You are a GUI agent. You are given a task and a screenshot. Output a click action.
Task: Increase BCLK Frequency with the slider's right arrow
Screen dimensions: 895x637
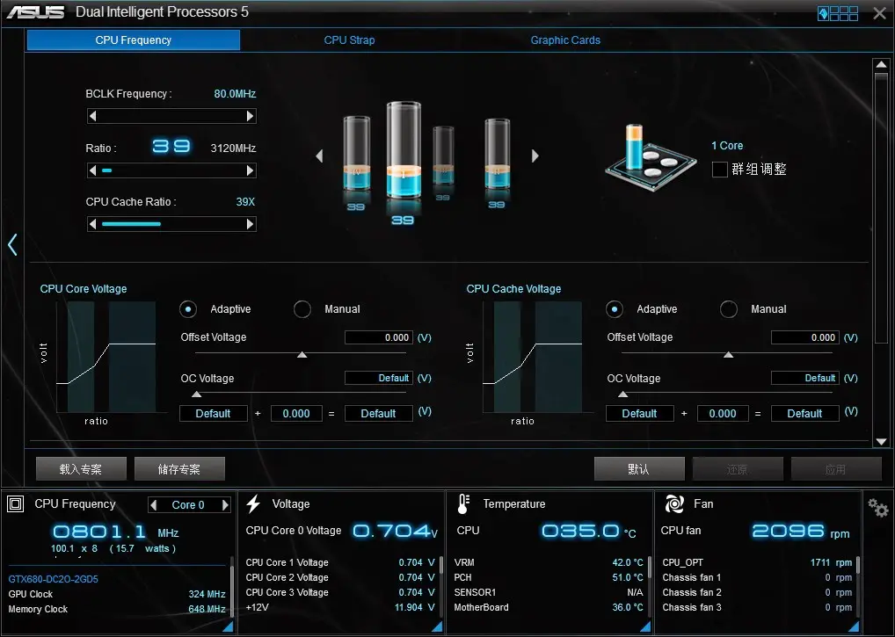point(250,116)
